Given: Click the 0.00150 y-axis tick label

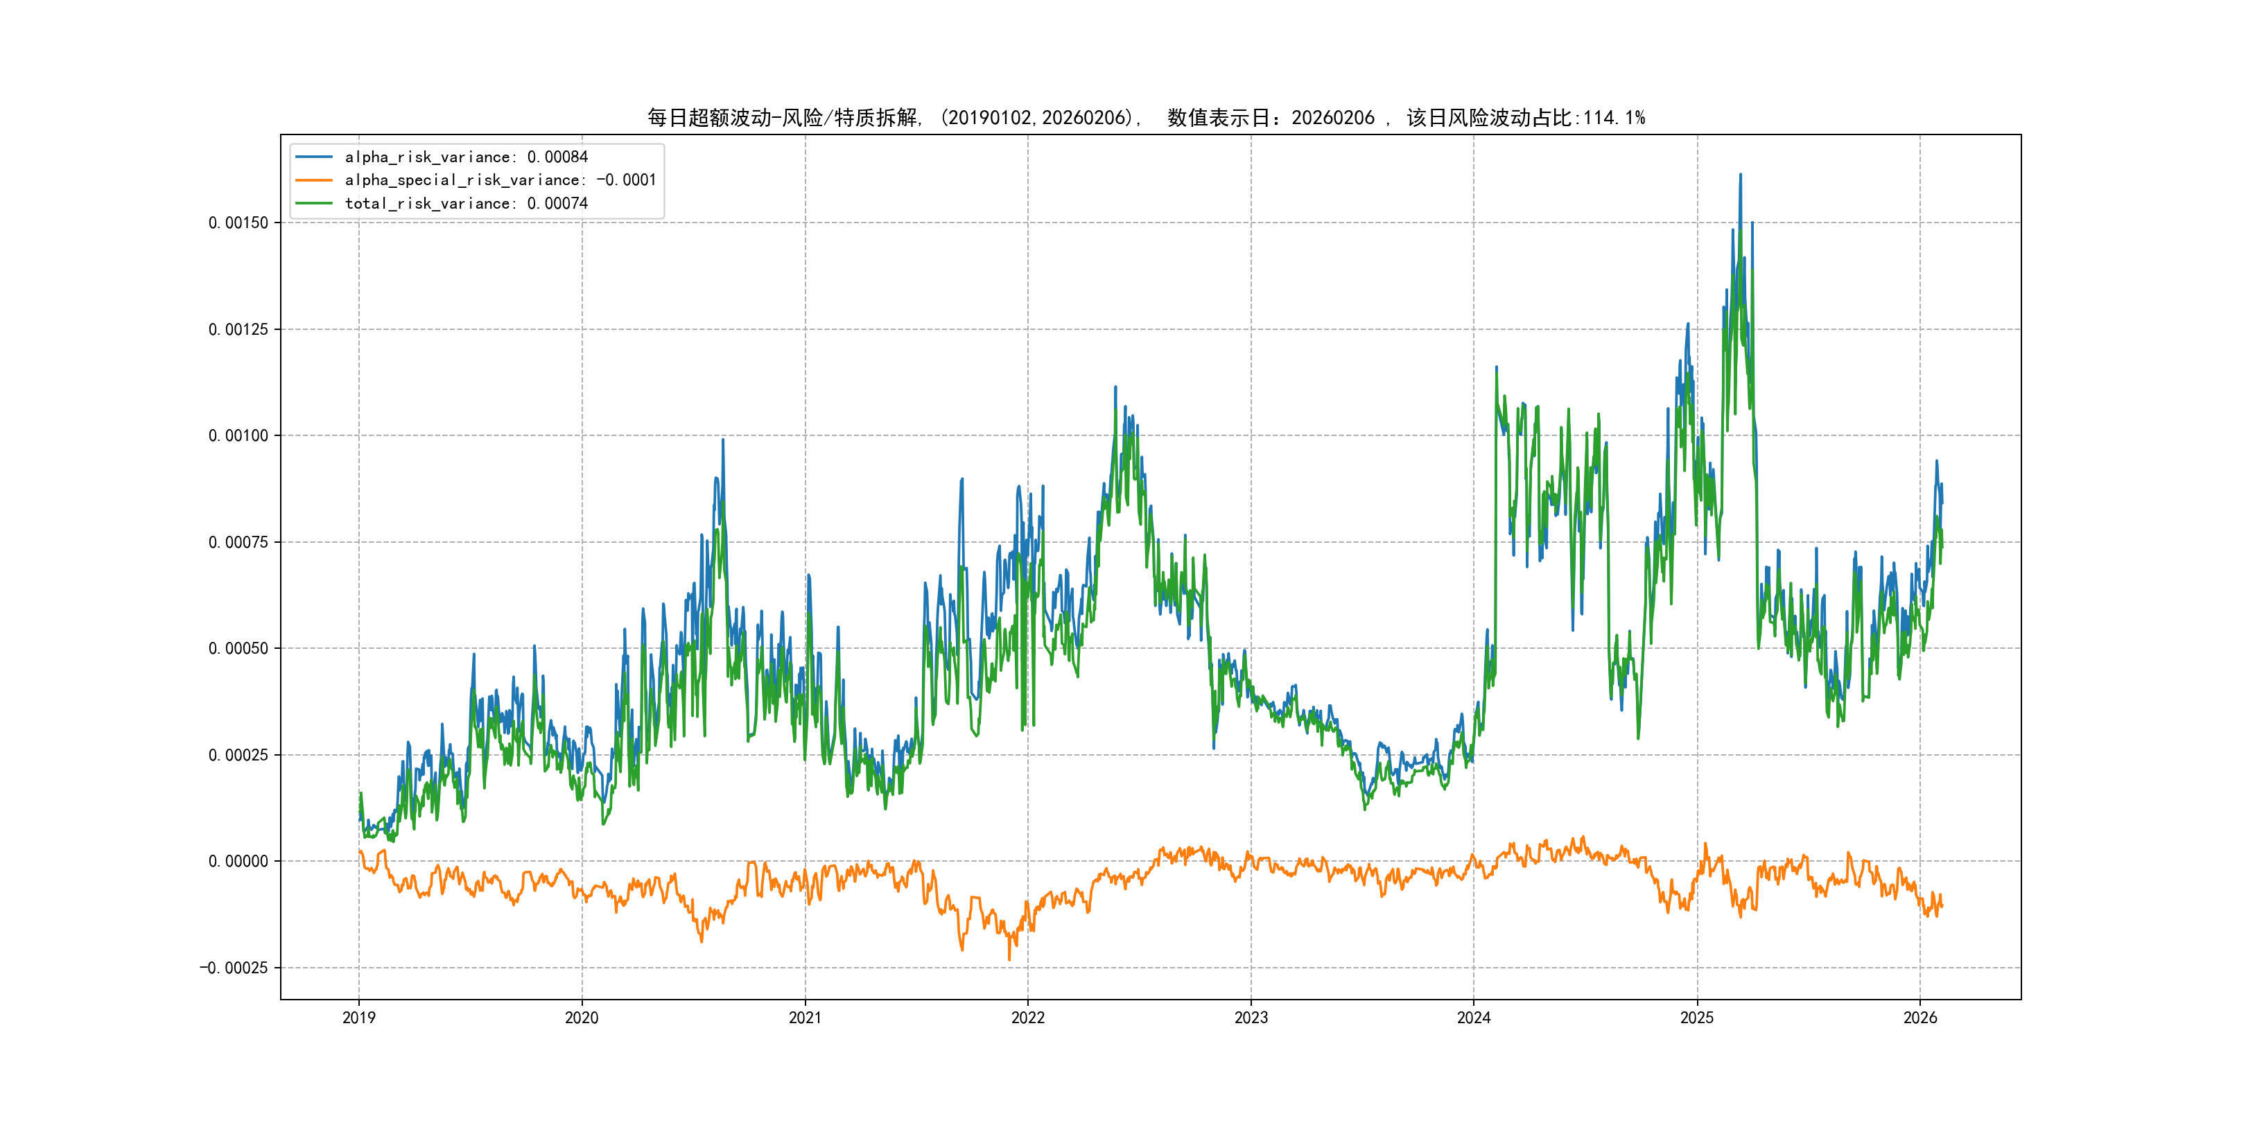Looking at the screenshot, I should pos(238,223).
